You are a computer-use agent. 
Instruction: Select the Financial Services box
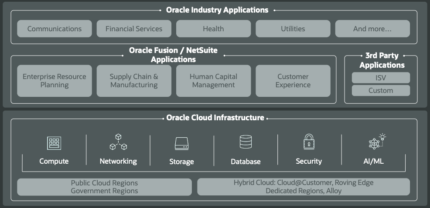pos(134,29)
